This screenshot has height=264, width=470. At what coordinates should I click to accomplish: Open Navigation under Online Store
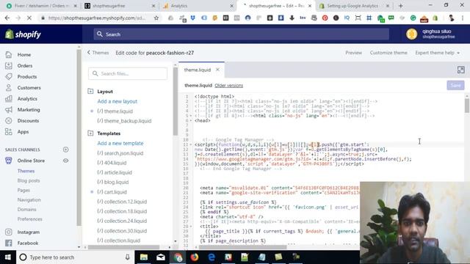coord(29,199)
